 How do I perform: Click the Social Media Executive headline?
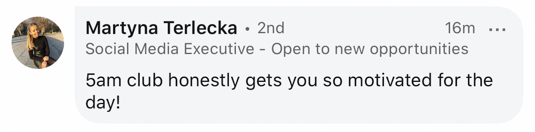(170, 49)
